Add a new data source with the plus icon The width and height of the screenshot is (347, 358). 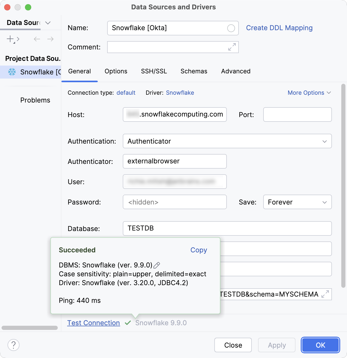[x=10, y=39]
